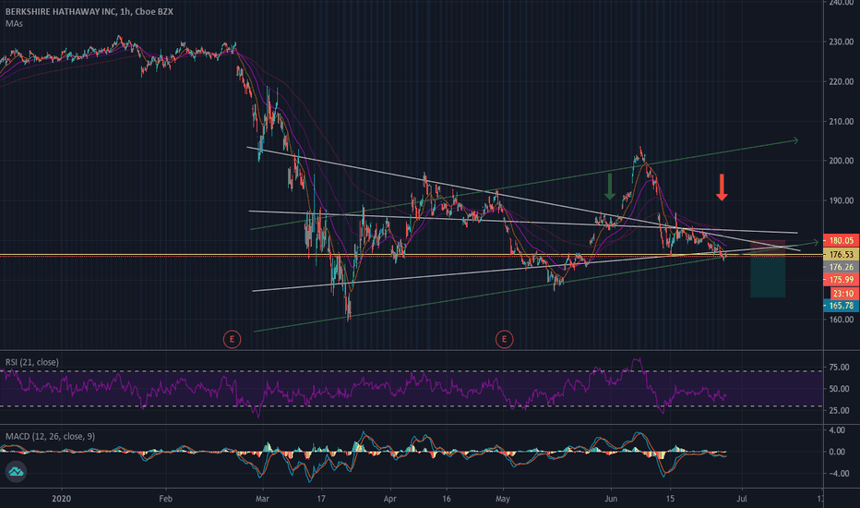
Task: Select the MAs indicator label
Action: (x=14, y=24)
